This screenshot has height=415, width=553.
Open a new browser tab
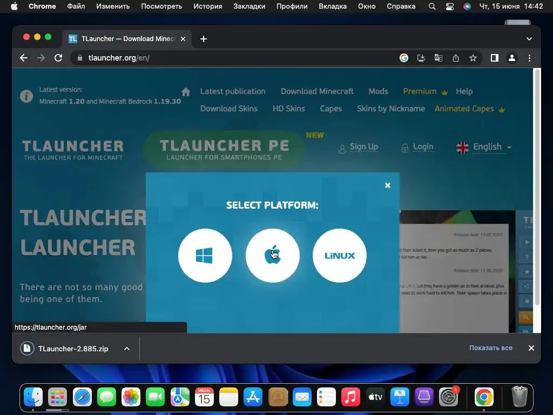tap(204, 39)
